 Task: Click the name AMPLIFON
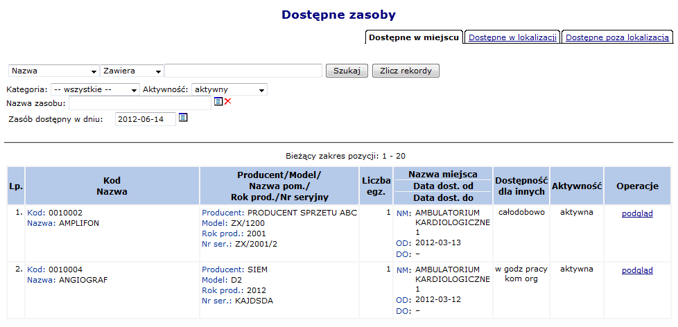[x=78, y=223]
